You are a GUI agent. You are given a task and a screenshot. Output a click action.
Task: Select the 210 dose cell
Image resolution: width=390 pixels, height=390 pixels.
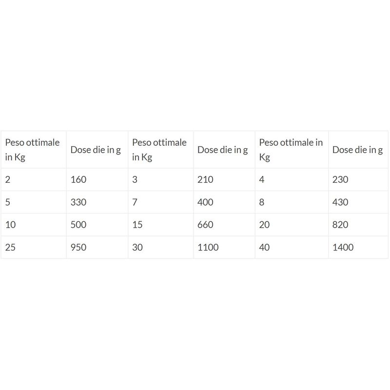point(205,179)
